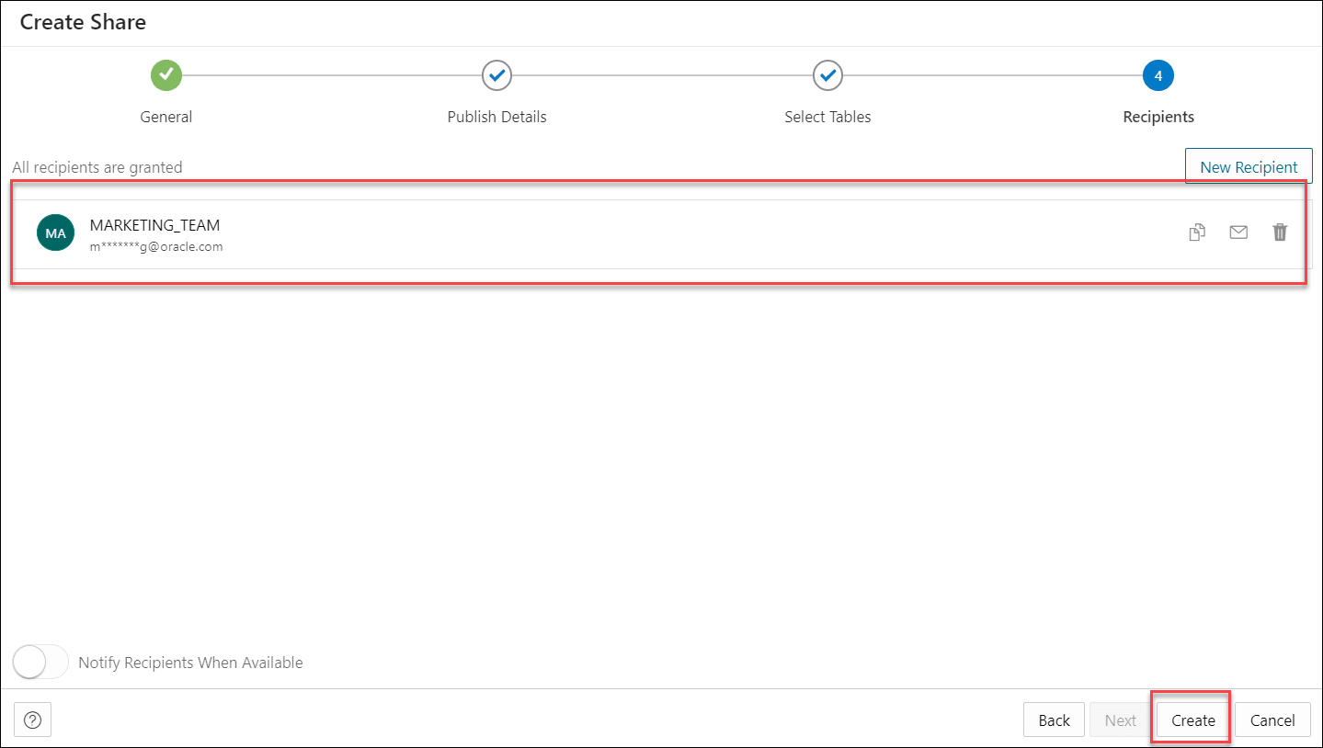The height and width of the screenshot is (748, 1323).
Task: Click the MARKETING_TEAM avatar circle
Action: pyautogui.click(x=55, y=232)
